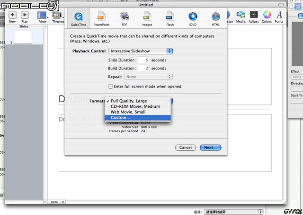303x215 pixels.
Task: Open the Adjust image icon
Action: tap(254, 17)
